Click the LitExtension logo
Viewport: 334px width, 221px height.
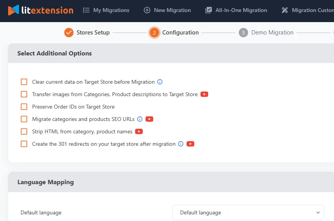tap(41, 10)
